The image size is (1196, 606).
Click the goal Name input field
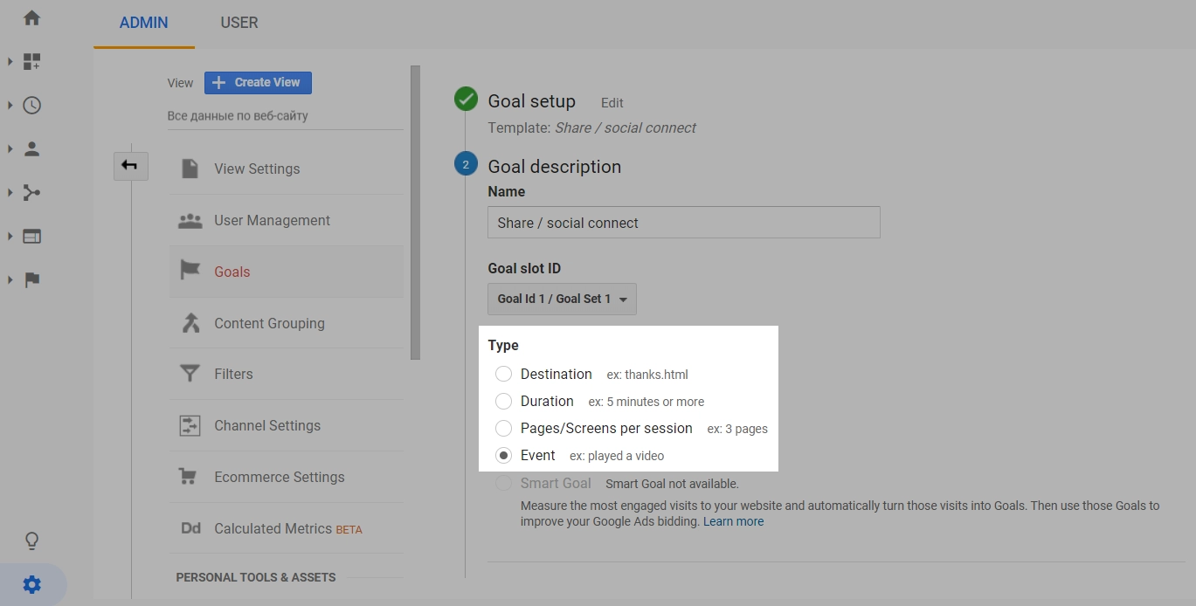coord(683,222)
